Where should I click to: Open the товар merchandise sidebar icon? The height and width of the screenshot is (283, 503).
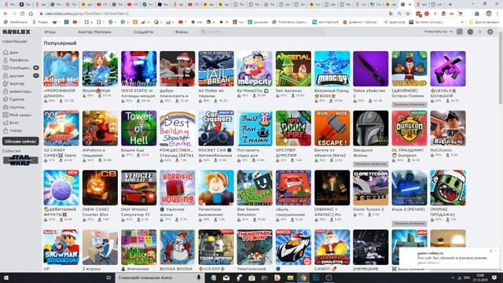tap(6, 130)
